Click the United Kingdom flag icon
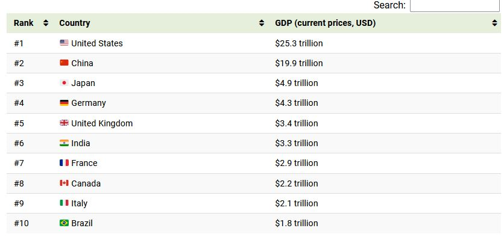This screenshot has height=237, width=504. [x=64, y=123]
